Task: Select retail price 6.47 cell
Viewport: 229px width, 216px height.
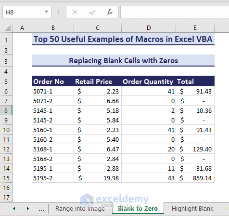Action: pos(98,149)
